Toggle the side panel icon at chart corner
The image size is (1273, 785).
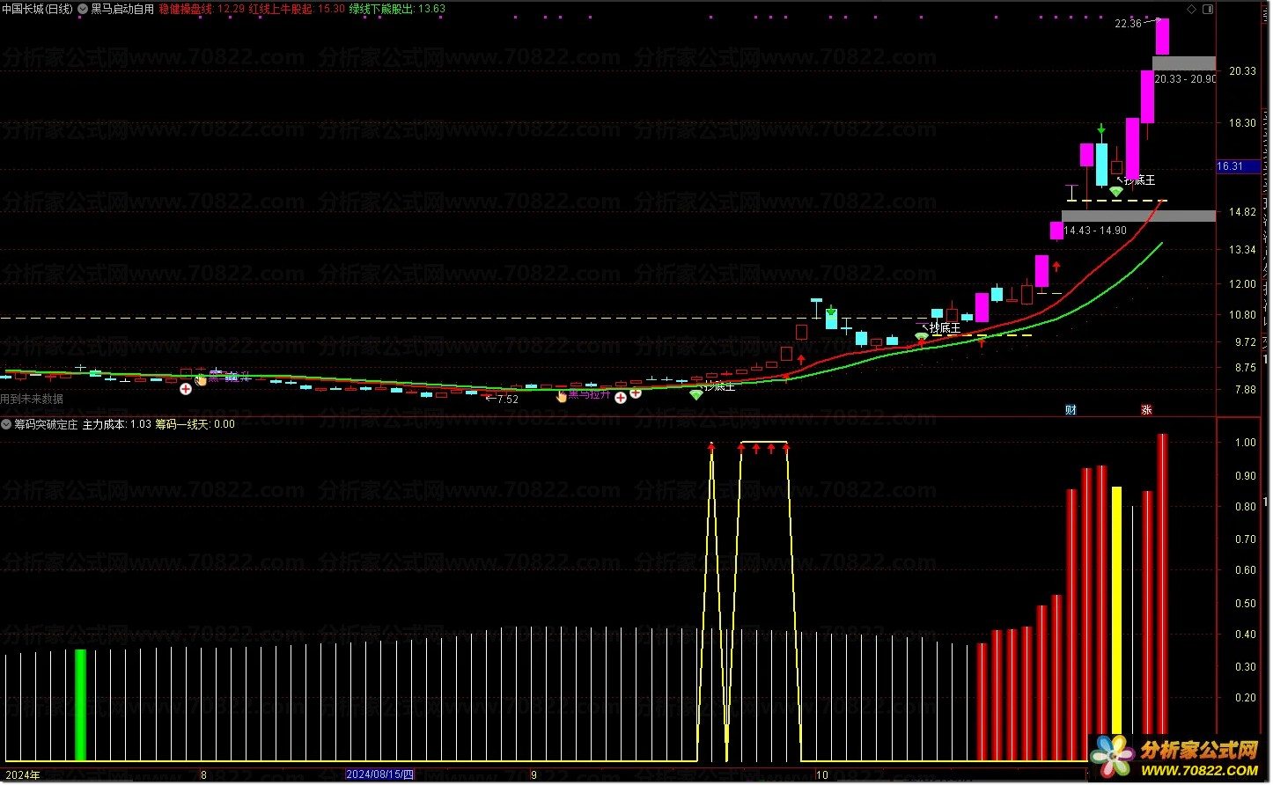coord(1209,9)
